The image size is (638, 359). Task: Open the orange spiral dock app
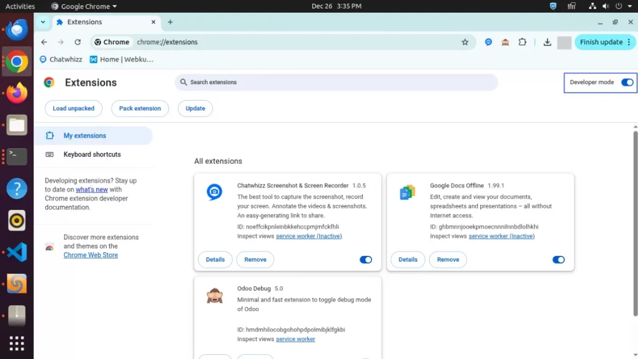click(x=17, y=284)
